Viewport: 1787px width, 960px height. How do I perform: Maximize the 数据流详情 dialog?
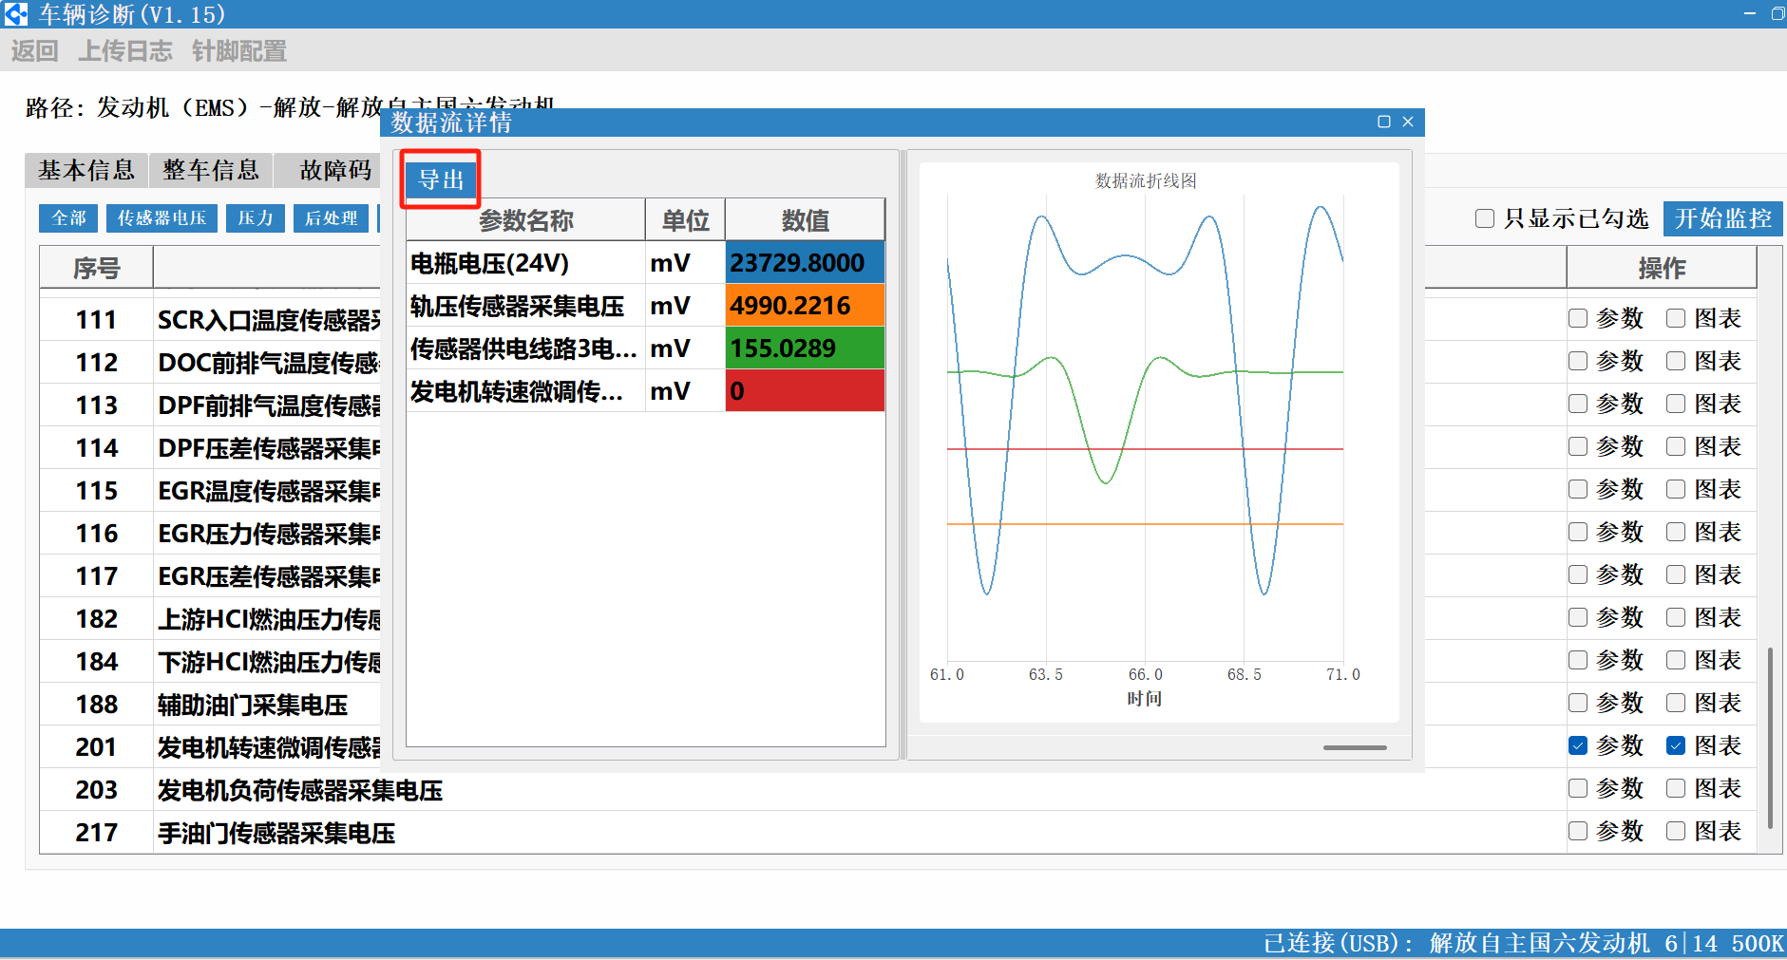pyautogui.click(x=1383, y=122)
